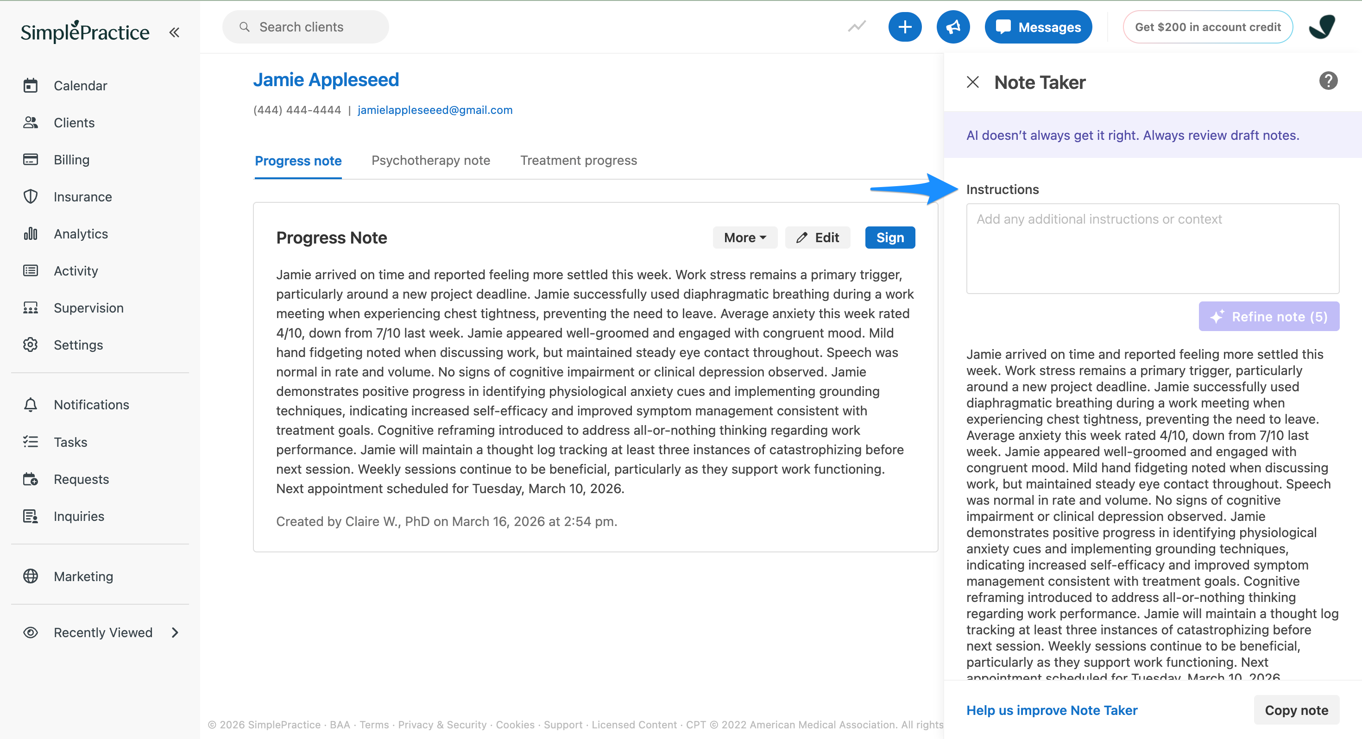Switch to the Psychotherapy note tab
Image resolution: width=1362 pixels, height=739 pixels.
point(431,160)
